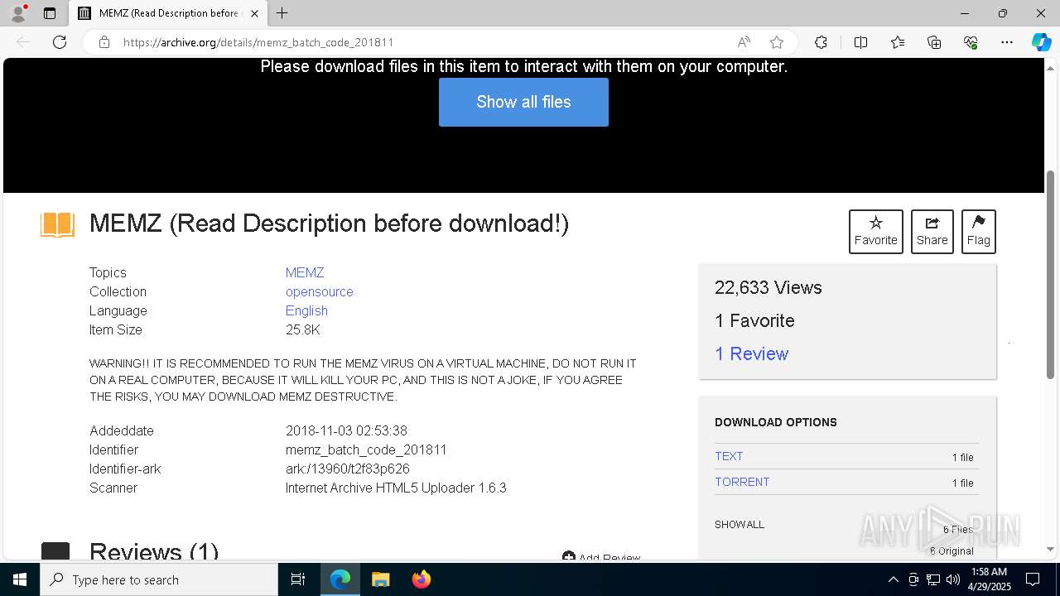Open the MEMZ topic link

[x=305, y=272]
